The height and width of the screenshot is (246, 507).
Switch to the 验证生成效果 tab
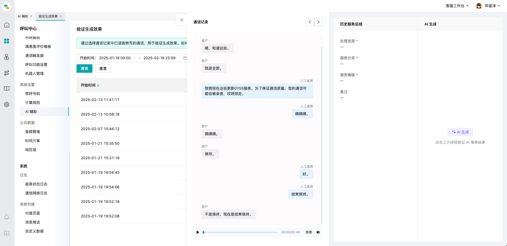[x=48, y=16]
